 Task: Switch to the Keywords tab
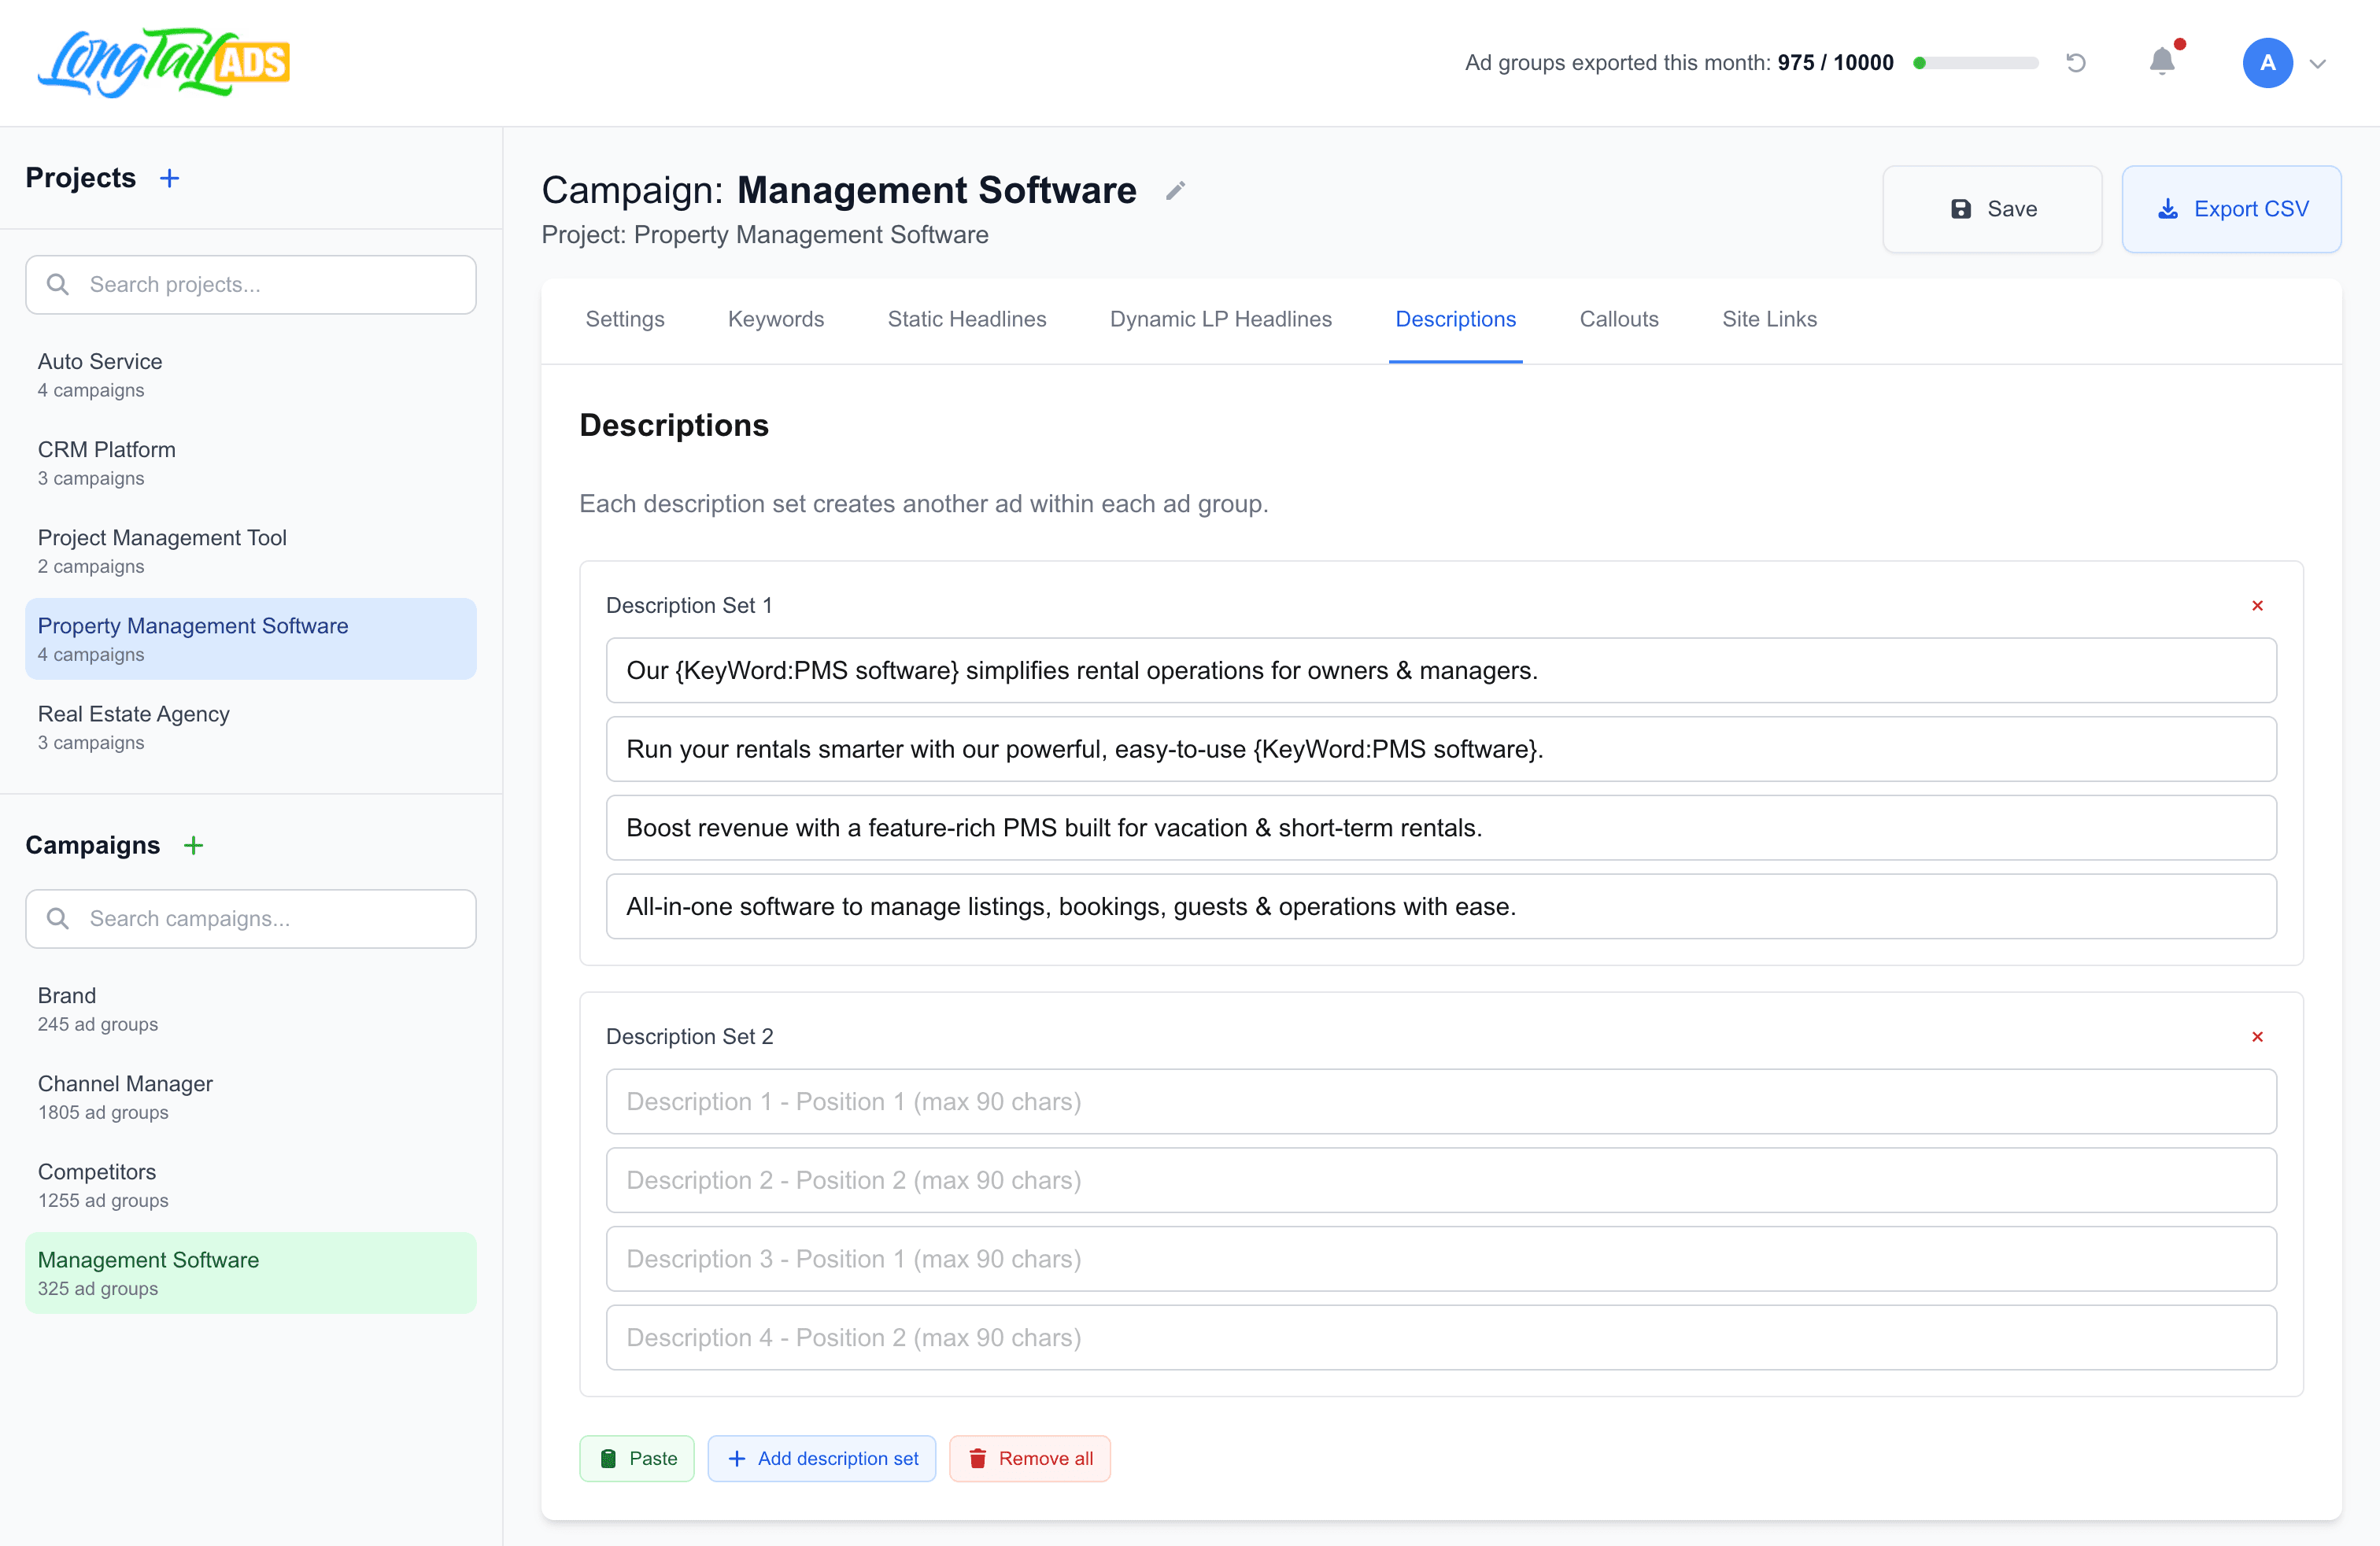[775, 319]
